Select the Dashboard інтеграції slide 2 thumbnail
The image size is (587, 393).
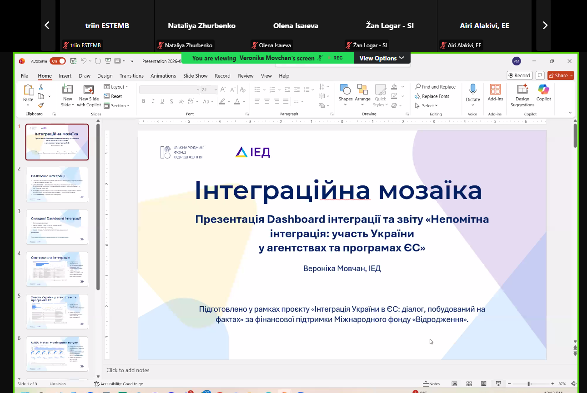click(57, 184)
